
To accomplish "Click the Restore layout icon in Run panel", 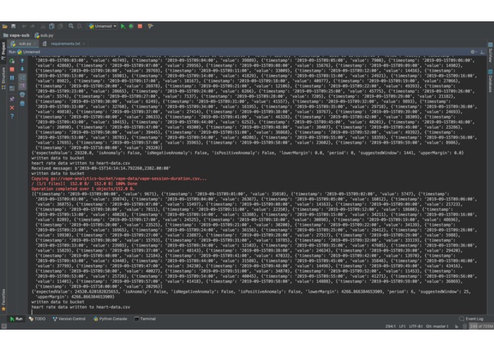I will [x=12, y=88].
